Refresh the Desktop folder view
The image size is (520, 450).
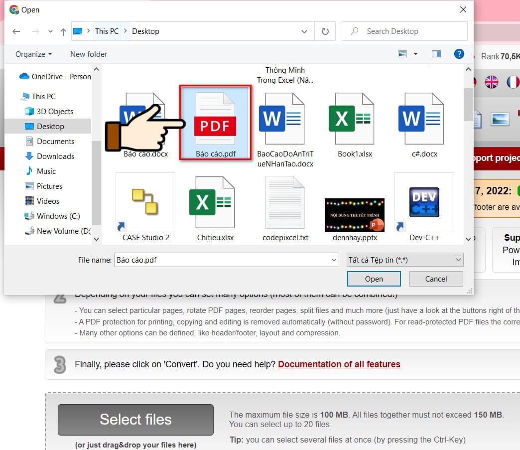(x=325, y=31)
